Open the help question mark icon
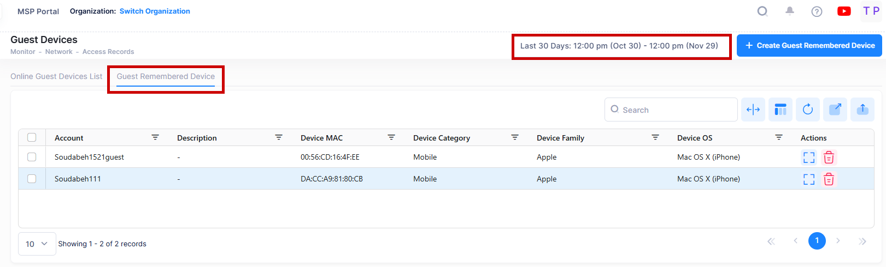 click(817, 11)
